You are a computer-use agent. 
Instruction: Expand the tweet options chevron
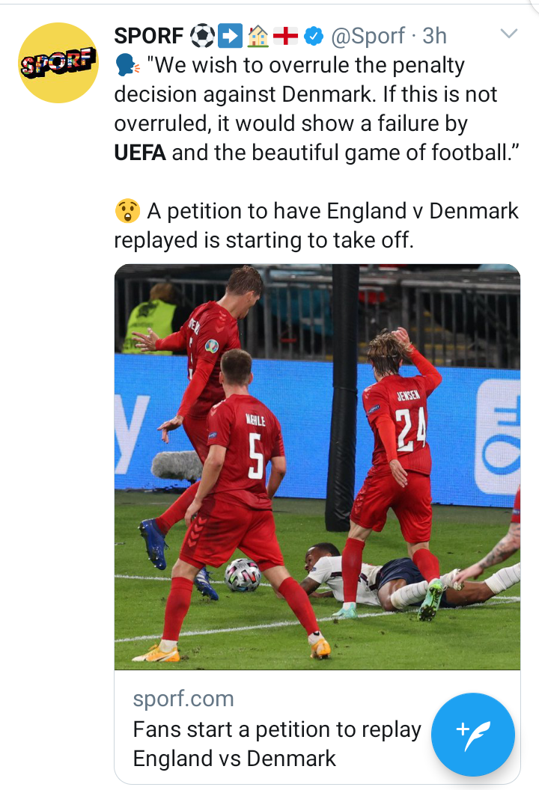pyautogui.click(x=509, y=34)
